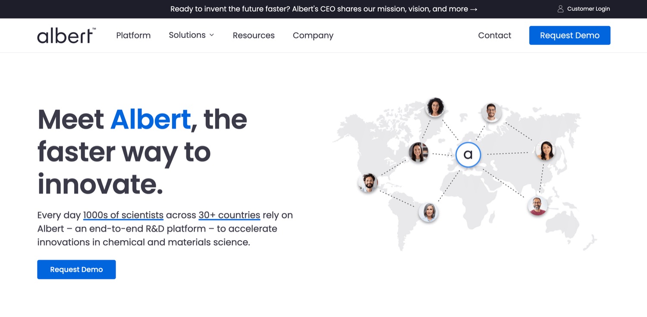
Task: Click the user icon beside Customer Login
Action: tap(560, 9)
